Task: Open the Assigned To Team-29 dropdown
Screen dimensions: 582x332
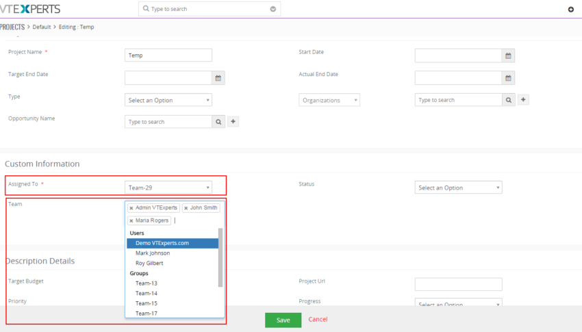Action: (168, 188)
